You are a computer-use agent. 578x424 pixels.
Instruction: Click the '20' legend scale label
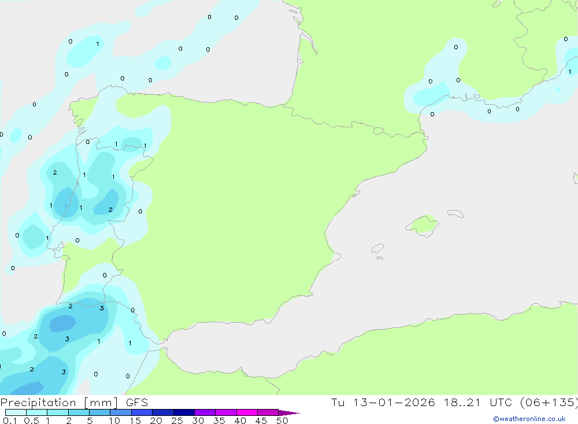156,421
